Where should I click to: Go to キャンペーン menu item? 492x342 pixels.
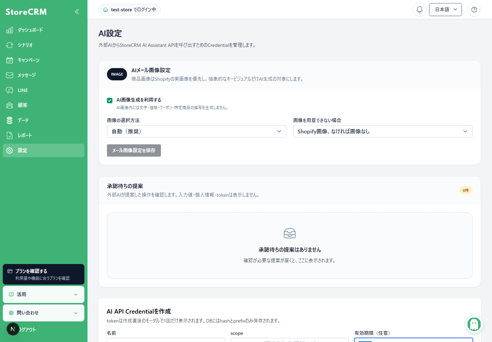click(x=43, y=60)
